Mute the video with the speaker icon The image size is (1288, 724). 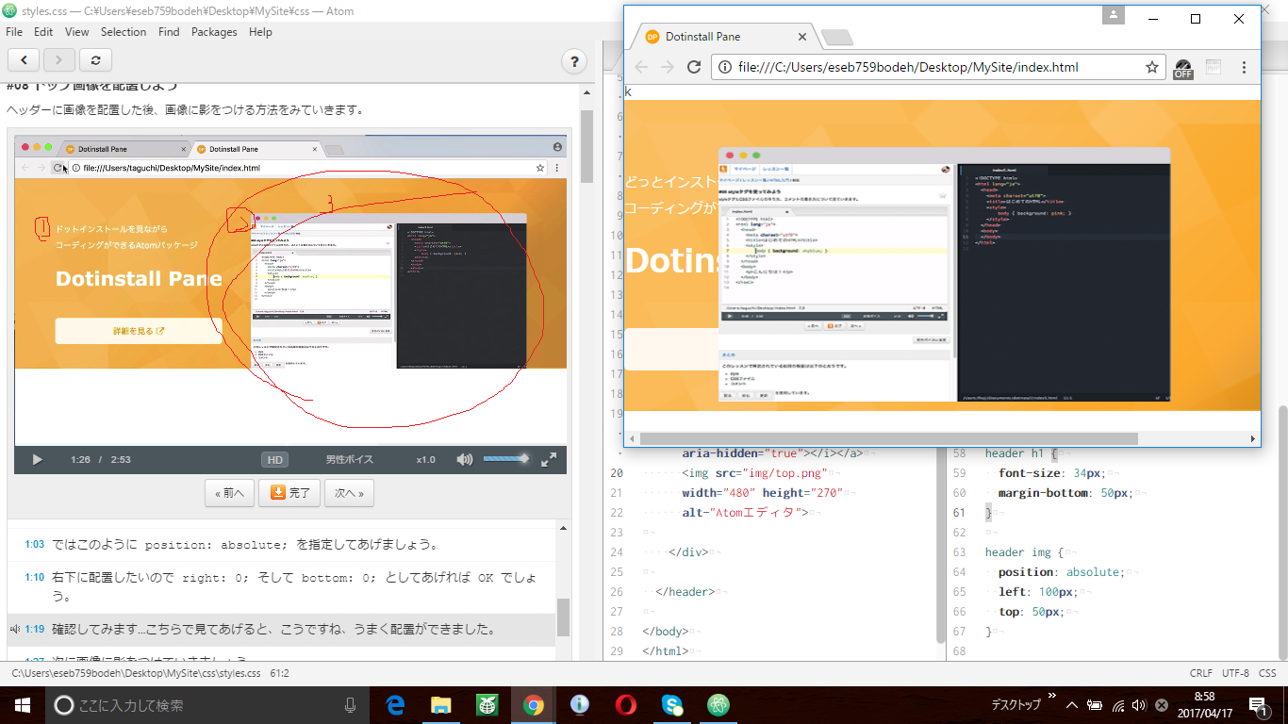464,460
